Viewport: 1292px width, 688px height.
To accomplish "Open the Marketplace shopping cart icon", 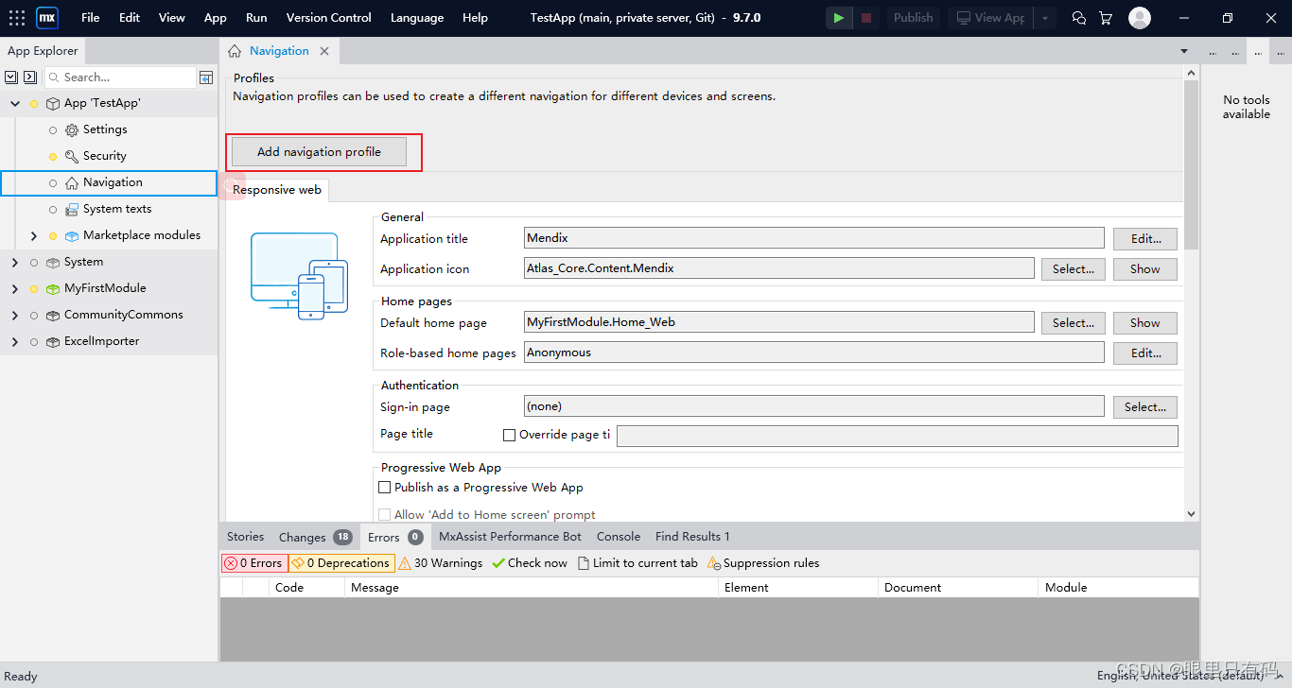I will click(x=1106, y=18).
